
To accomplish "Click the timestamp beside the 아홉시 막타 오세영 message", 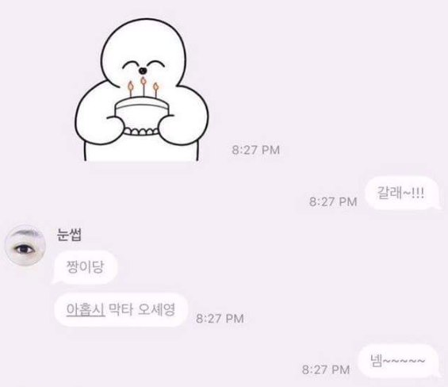I will (x=220, y=319).
